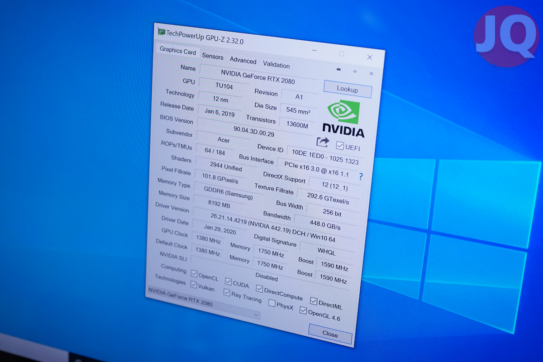Image resolution: width=543 pixels, height=362 pixels.
Task: Click the Close button at the bottom
Action: [x=330, y=334]
